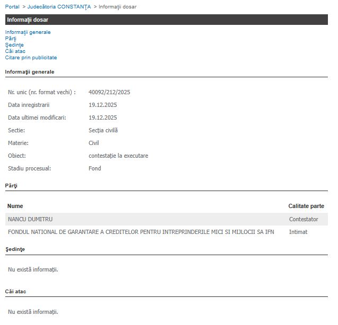This screenshot has height=325, width=338.
Task: Click Informații dosar text in breadcrumb
Action: pyautogui.click(x=118, y=6)
